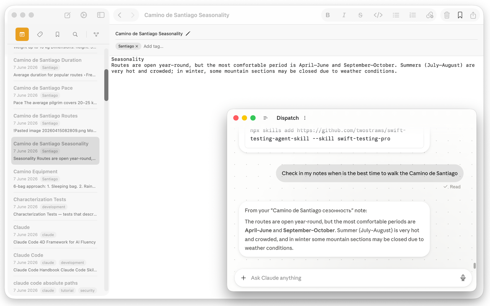Viewport: 490px width, 306px height.
Task: Bookmark the current note
Action: click(x=460, y=15)
